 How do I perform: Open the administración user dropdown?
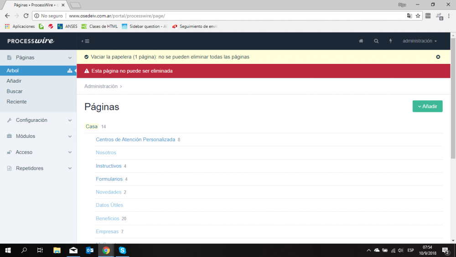tap(420, 41)
